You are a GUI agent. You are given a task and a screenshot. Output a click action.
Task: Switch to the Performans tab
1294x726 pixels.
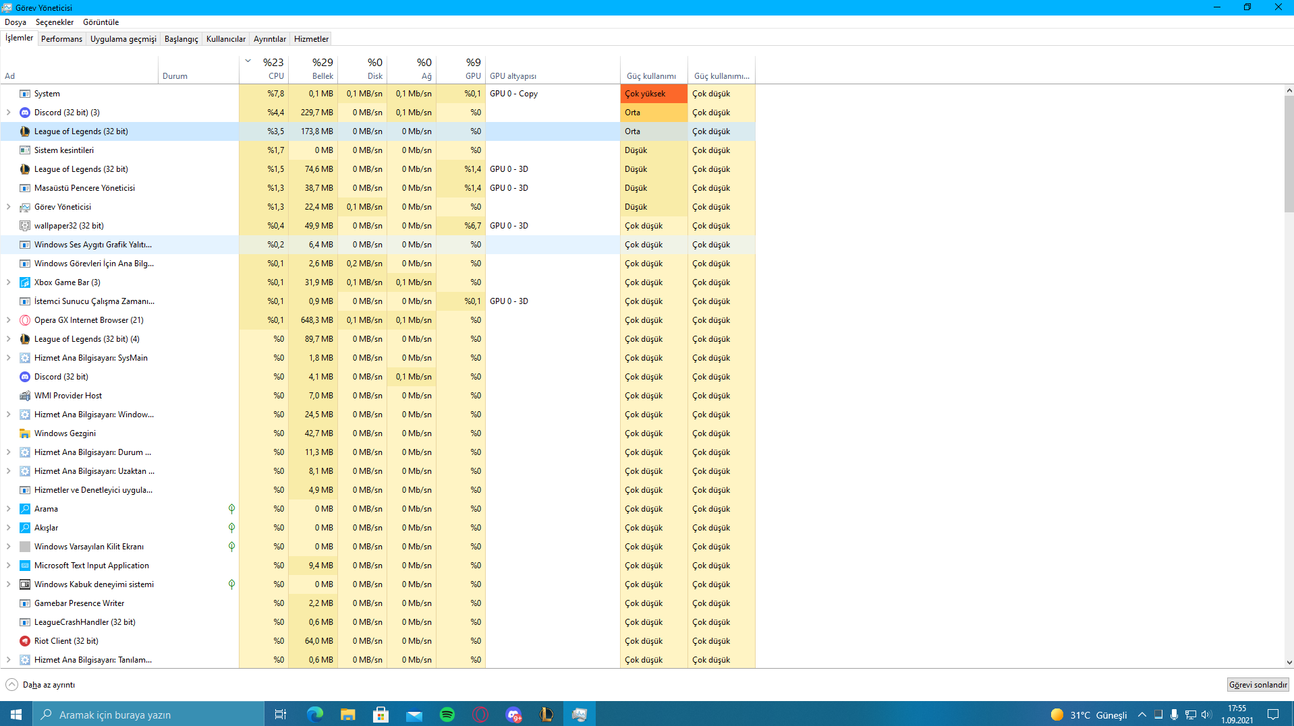(61, 39)
